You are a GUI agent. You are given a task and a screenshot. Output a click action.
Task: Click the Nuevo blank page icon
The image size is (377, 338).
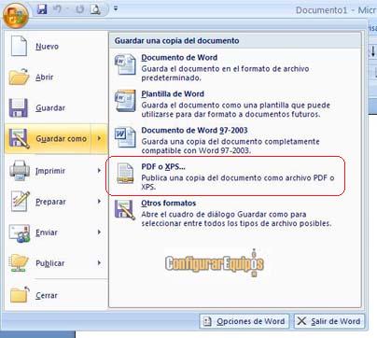click(x=20, y=46)
